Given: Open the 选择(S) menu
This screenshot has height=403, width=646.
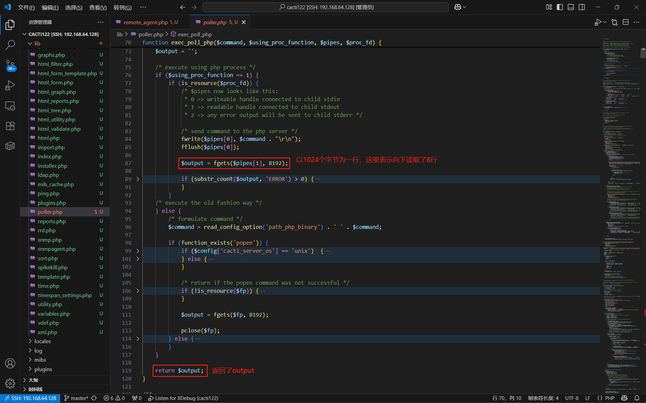Looking at the screenshot, I should 74,7.
